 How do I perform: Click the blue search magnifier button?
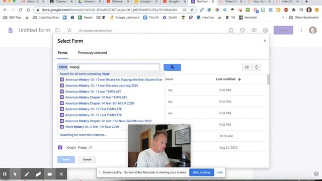172,67
